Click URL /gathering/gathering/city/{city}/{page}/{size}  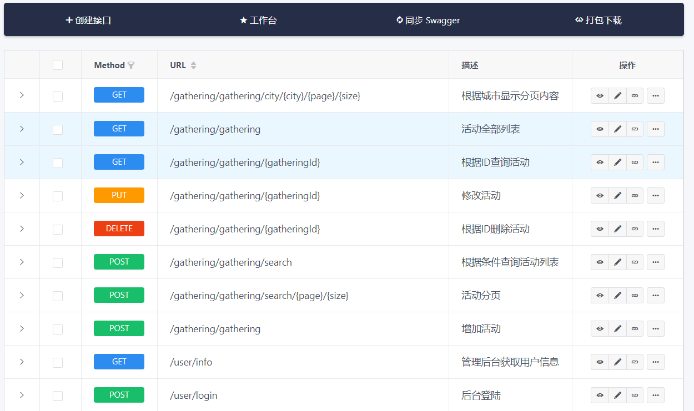pyautogui.click(x=265, y=96)
